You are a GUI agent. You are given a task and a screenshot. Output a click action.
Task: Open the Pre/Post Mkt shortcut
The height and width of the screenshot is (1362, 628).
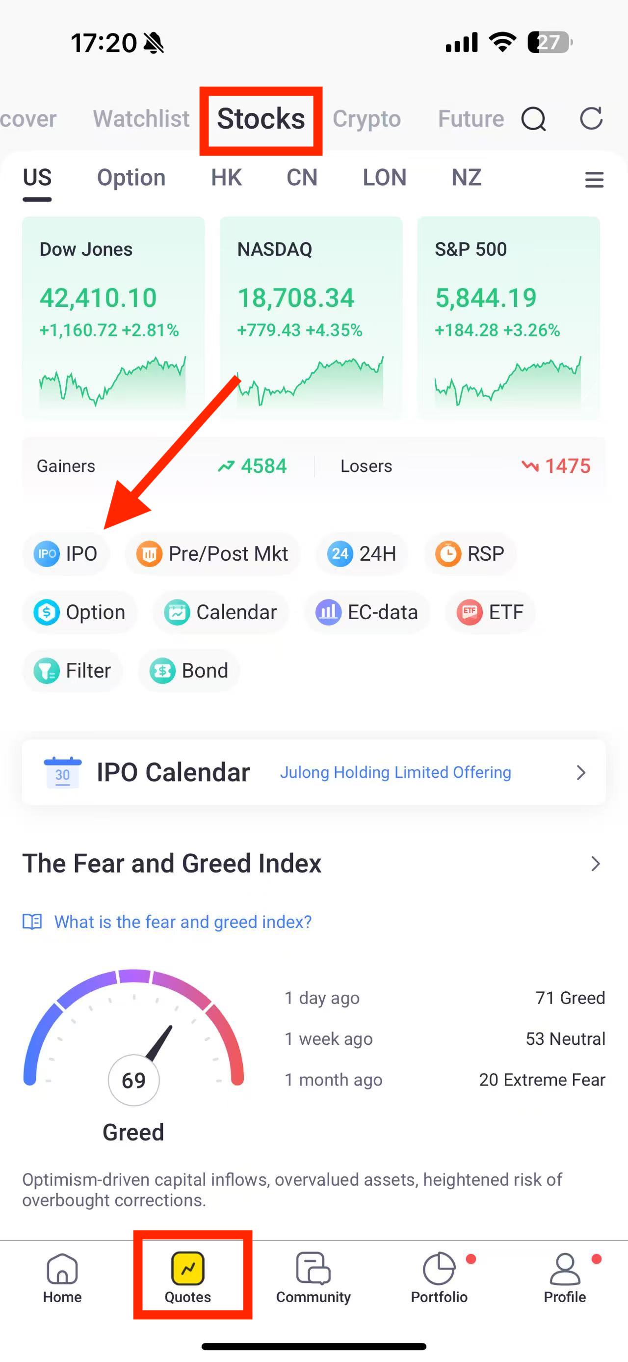coord(212,553)
